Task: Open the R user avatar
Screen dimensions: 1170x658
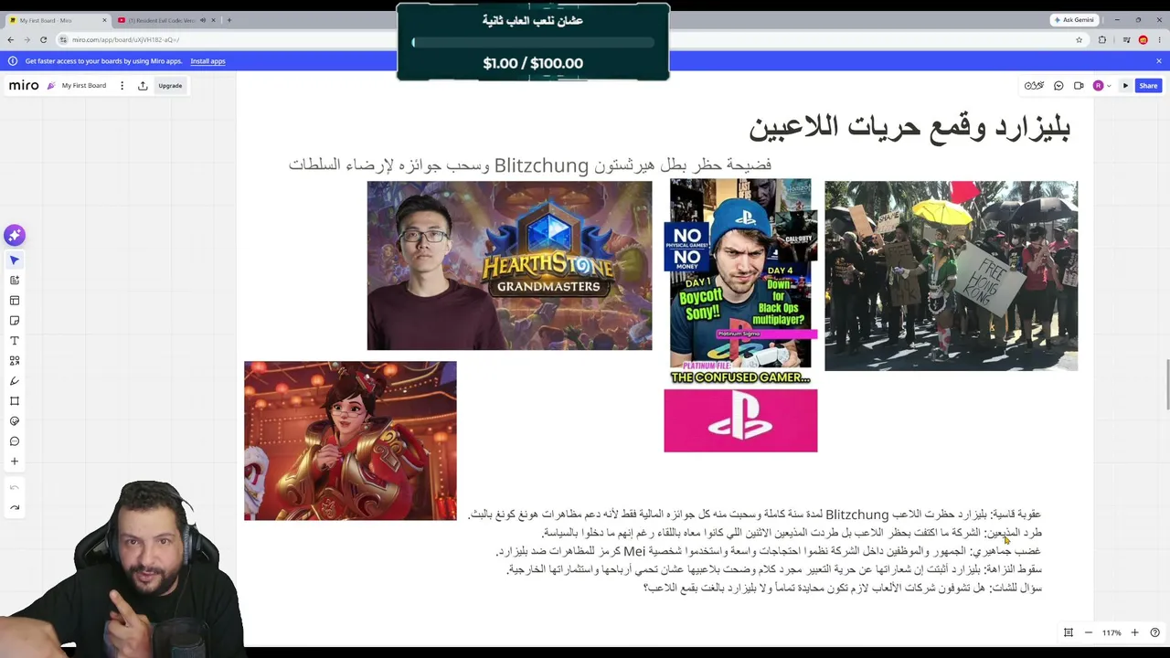Action: tap(1098, 86)
